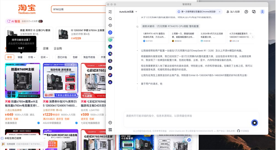This screenshot has width=276, height=150.
Task: Open the 微星 英特尔 i5 主板CPU套装 card
Action: (29, 34)
